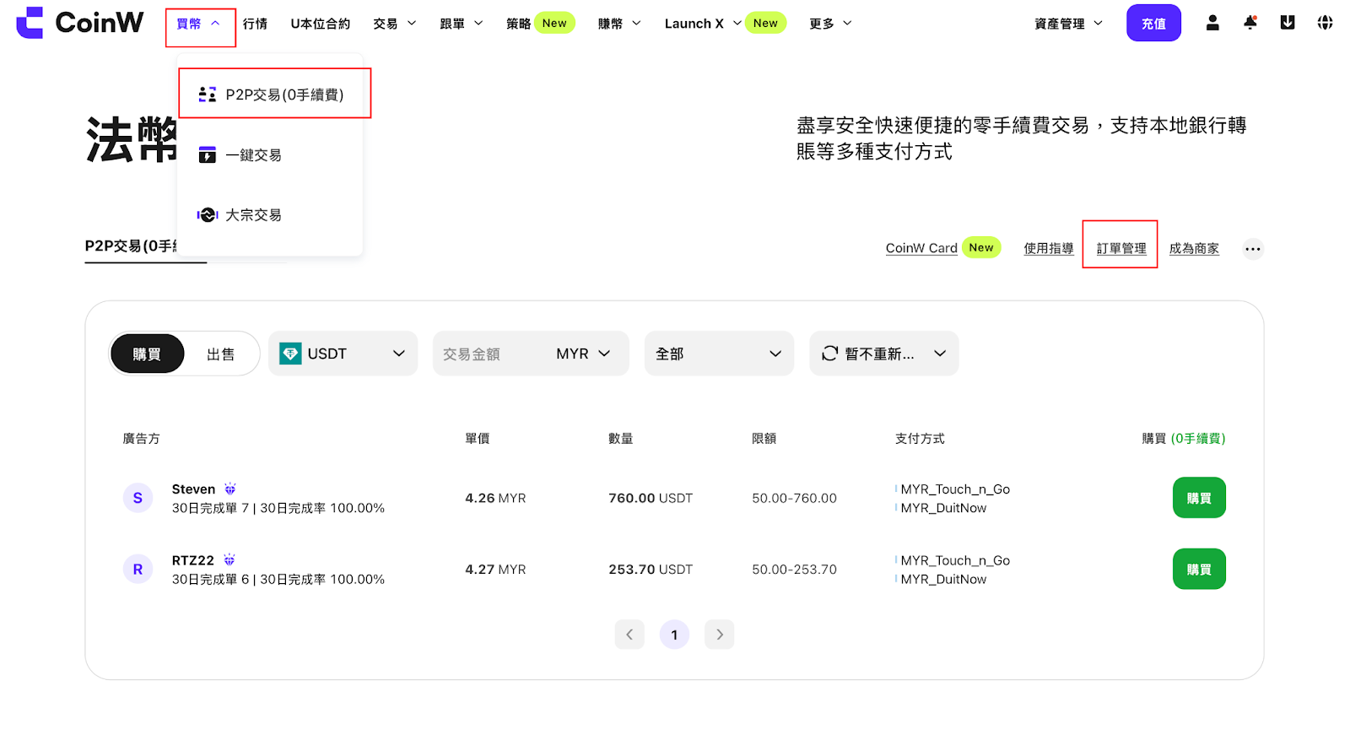
Task: Click the verified badge next to Steven
Action: (x=230, y=489)
